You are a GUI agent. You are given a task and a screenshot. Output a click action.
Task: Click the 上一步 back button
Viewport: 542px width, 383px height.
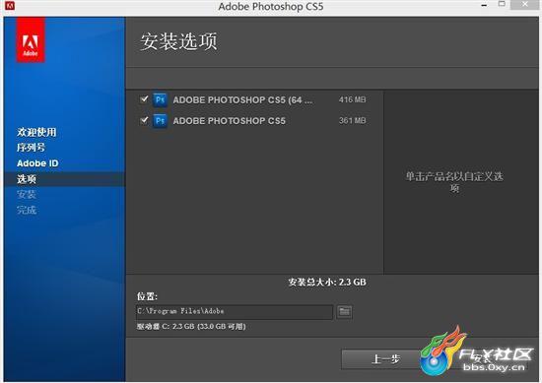point(385,359)
